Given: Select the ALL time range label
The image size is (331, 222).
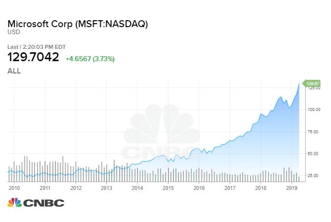Looking at the screenshot, I should click(x=14, y=71).
